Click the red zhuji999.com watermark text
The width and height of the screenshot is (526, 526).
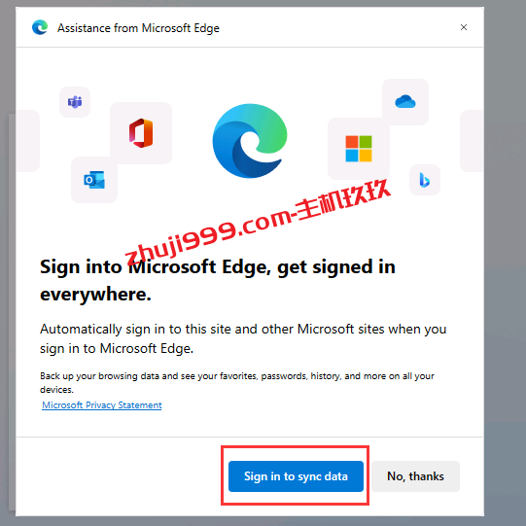258,222
